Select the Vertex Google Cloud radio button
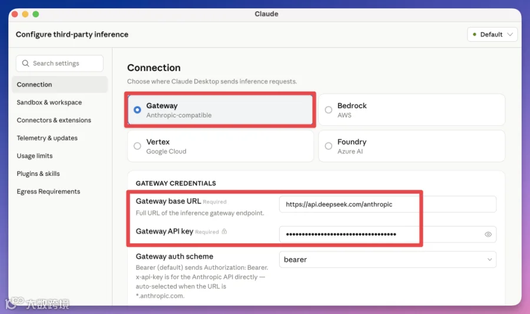This screenshot has width=530, height=314. (x=137, y=146)
